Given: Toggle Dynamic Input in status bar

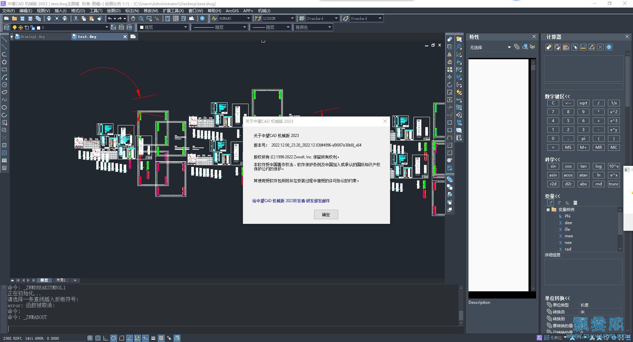Looking at the screenshot, I should coord(145,338).
